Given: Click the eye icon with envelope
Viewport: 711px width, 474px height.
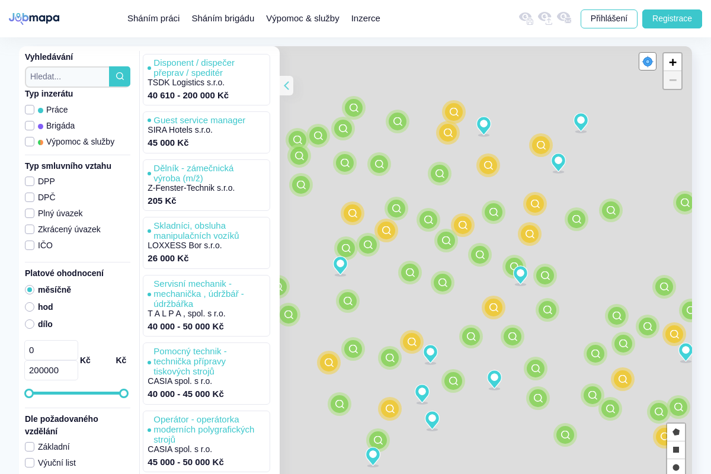Looking at the screenshot, I should (564, 18).
